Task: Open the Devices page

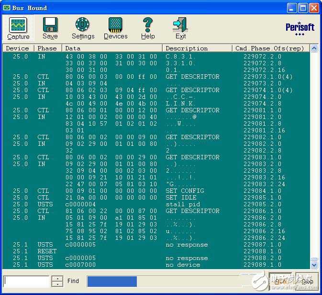Action: tap(116, 28)
